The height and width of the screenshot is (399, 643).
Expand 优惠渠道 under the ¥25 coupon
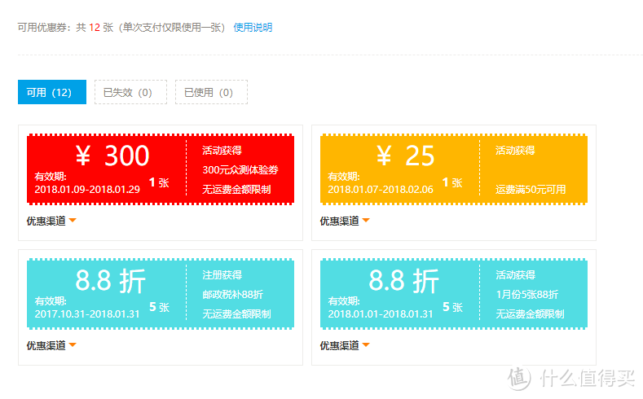pos(345,221)
